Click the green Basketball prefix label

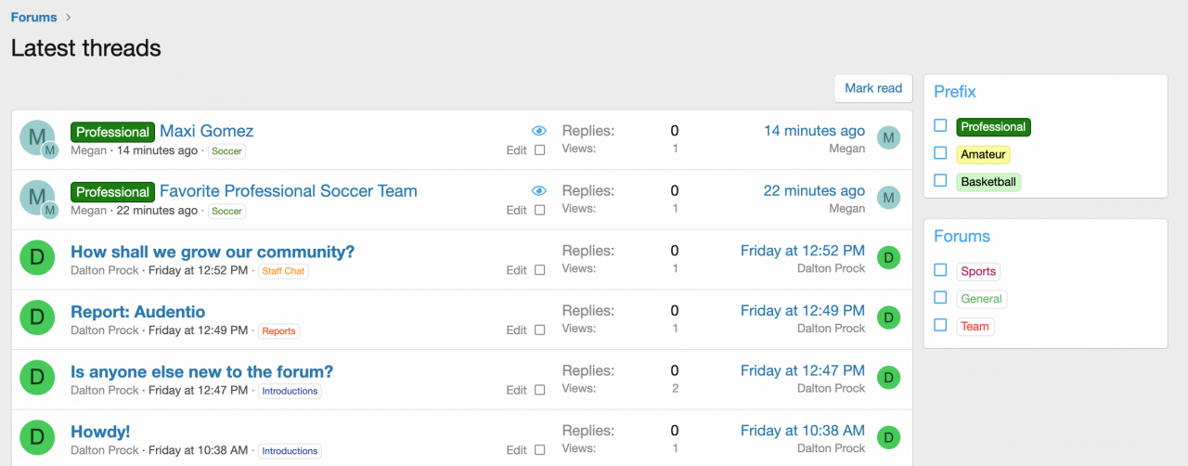coord(988,182)
